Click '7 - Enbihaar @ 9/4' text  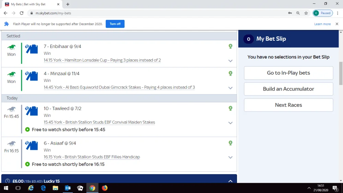pyautogui.click(x=62, y=46)
